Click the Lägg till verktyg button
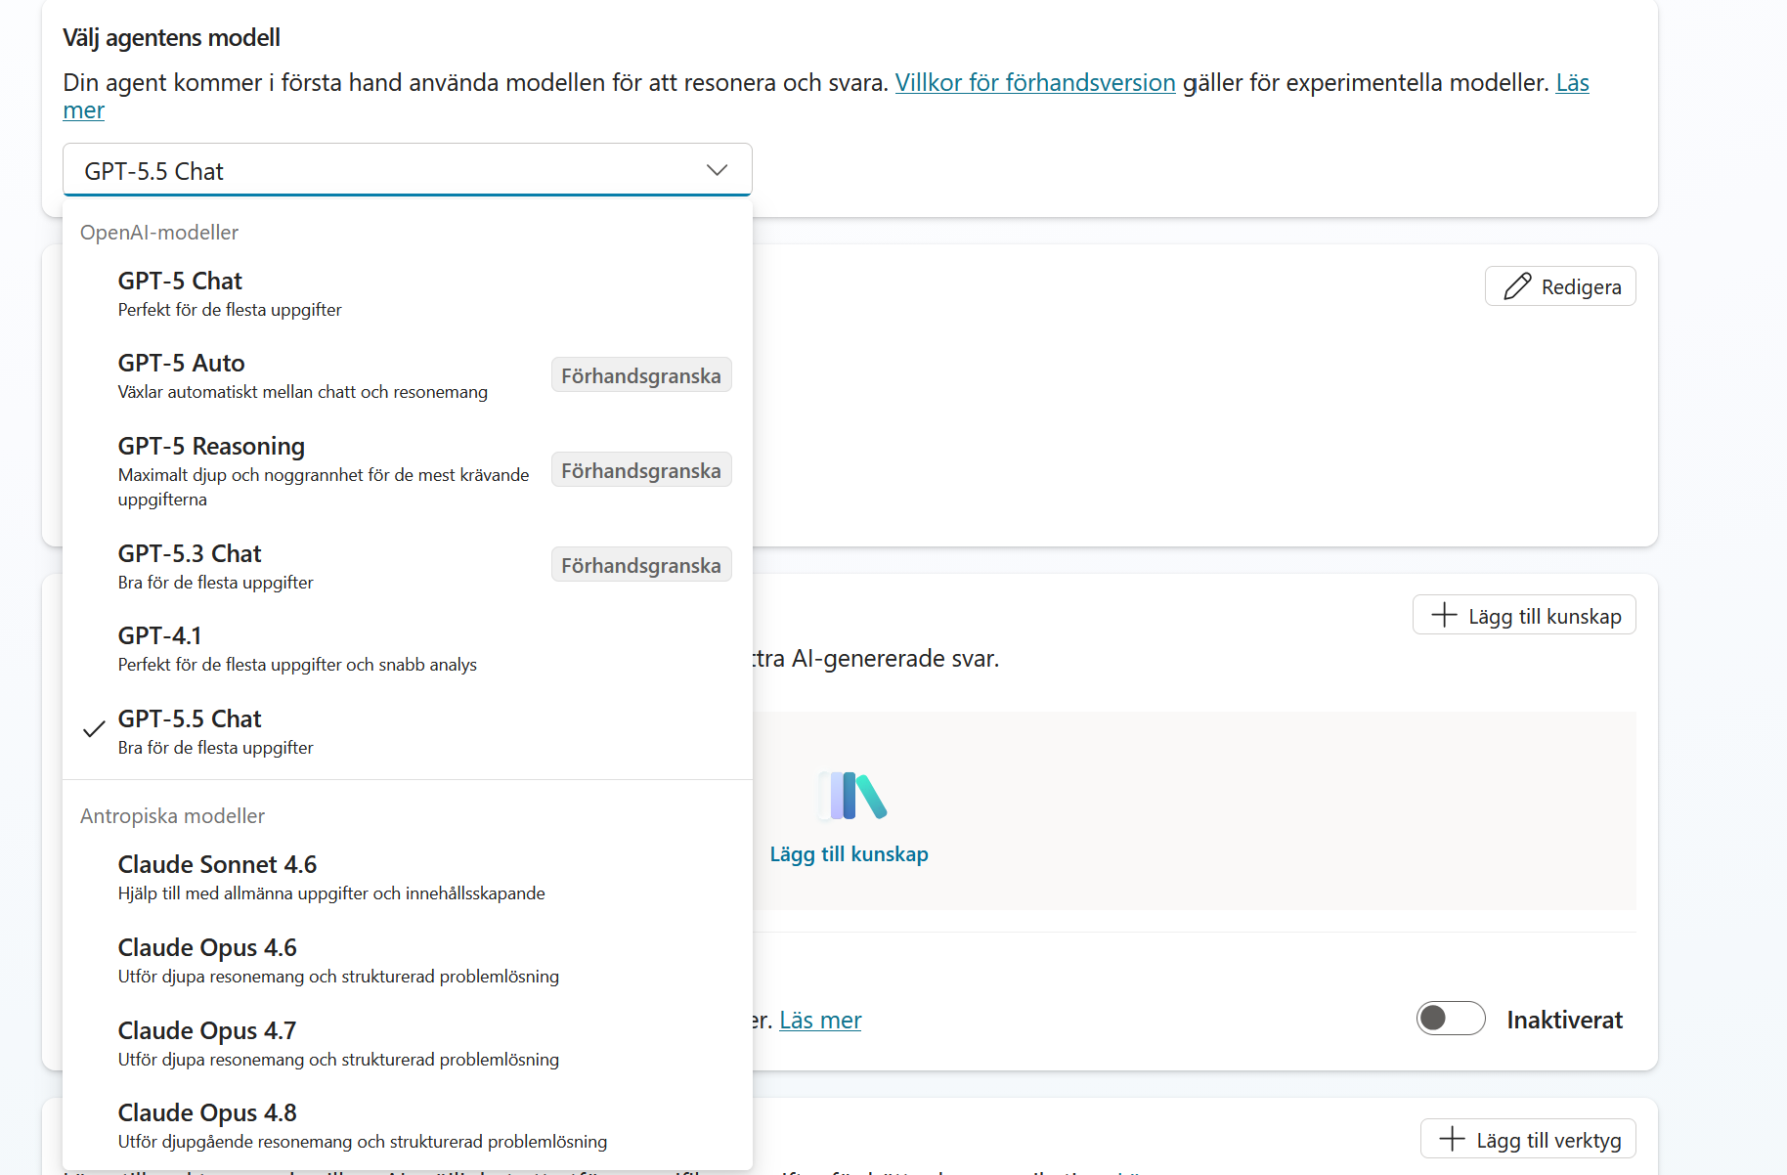1787x1175 pixels. (x=1528, y=1139)
